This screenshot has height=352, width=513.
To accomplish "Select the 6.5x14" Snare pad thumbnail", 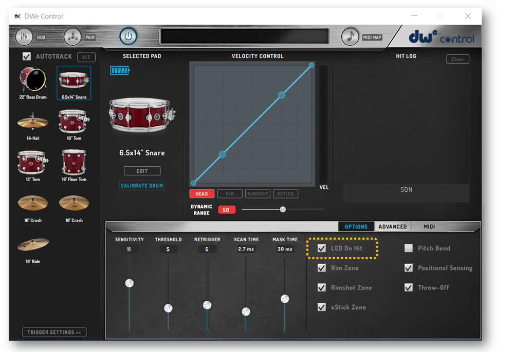I will [x=74, y=83].
